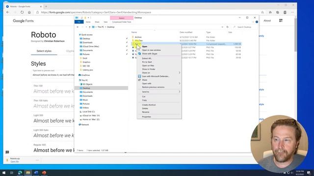Image resolution: width=314 pixels, height=176 pixels.
Task: Open the Windows Start button
Action: (4, 173)
